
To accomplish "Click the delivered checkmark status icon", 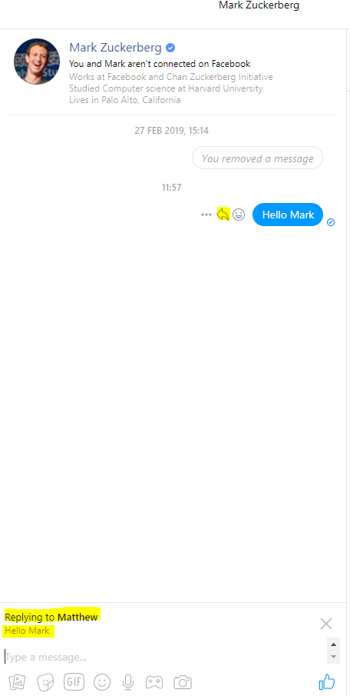I will [331, 222].
